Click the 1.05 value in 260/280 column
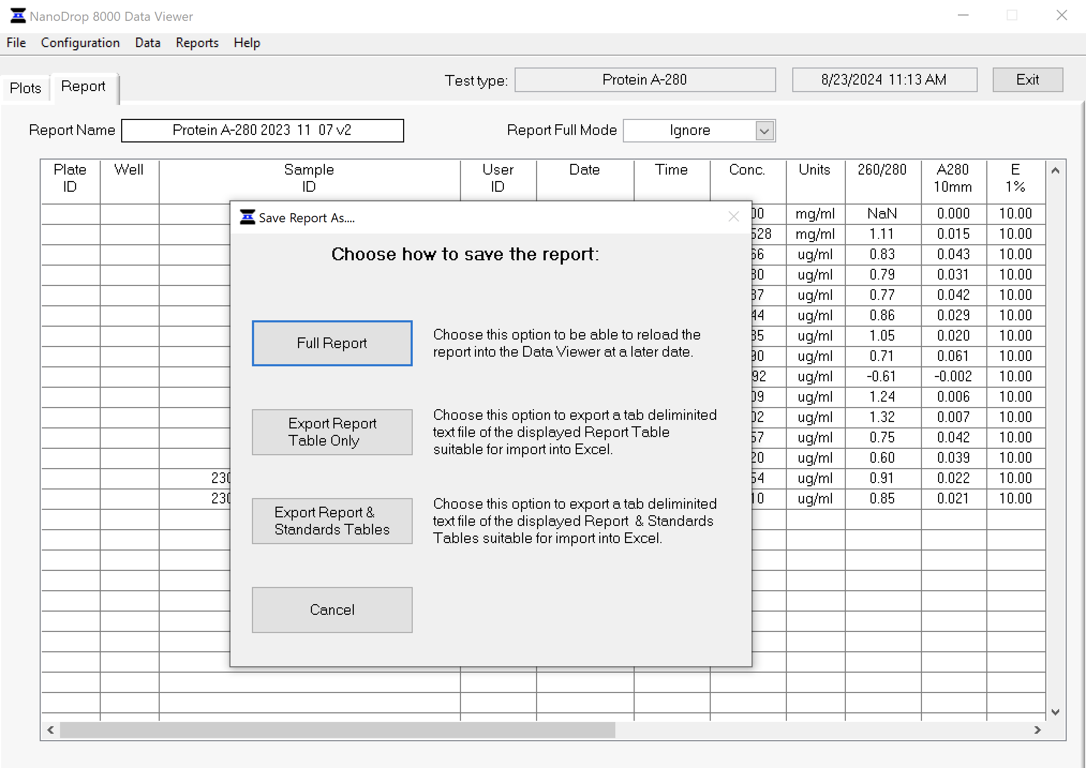This screenshot has width=1086, height=768. click(x=882, y=336)
